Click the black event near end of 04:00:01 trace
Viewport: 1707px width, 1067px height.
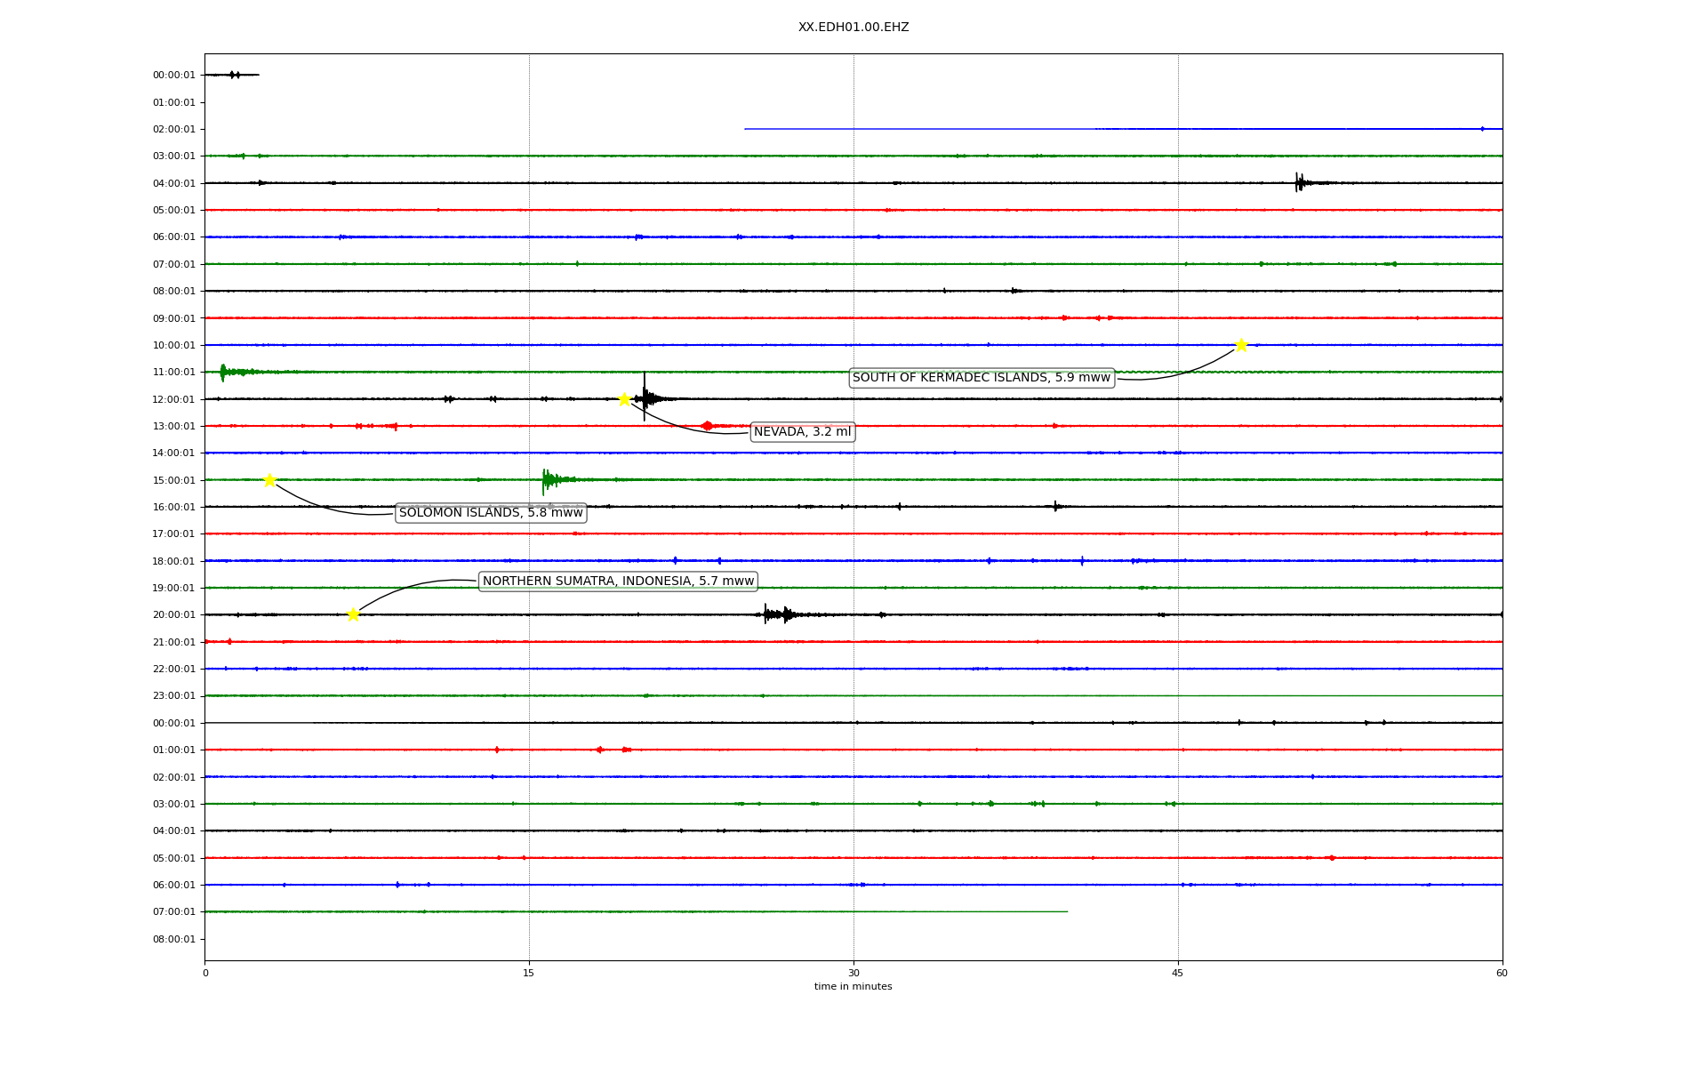(x=1300, y=183)
